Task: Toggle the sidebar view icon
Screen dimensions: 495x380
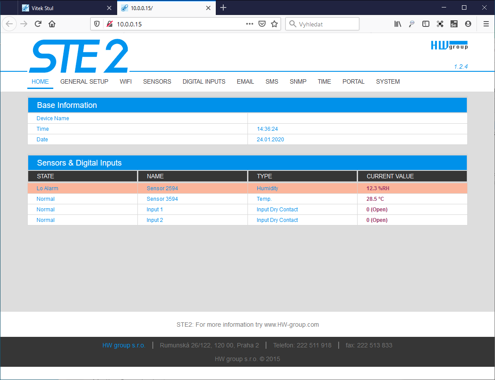Action: (x=426, y=24)
